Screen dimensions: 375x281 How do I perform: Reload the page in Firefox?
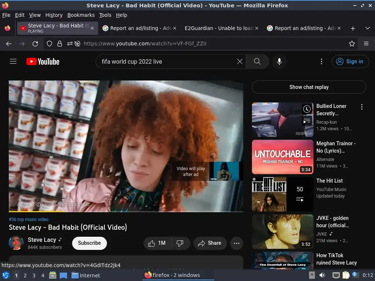click(x=35, y=44)
